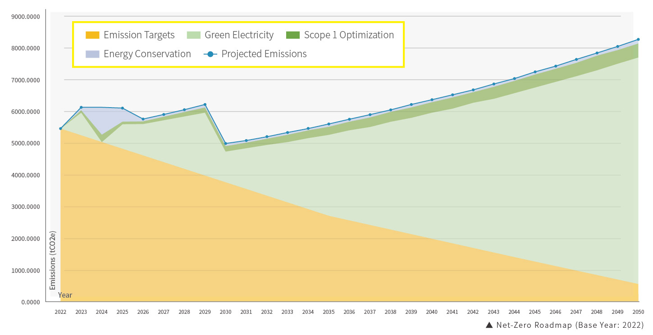Click the 5000.0000 y-axis label
This screenshot has height=335, width=653.
pyautogui.click(x=27, y=144)
